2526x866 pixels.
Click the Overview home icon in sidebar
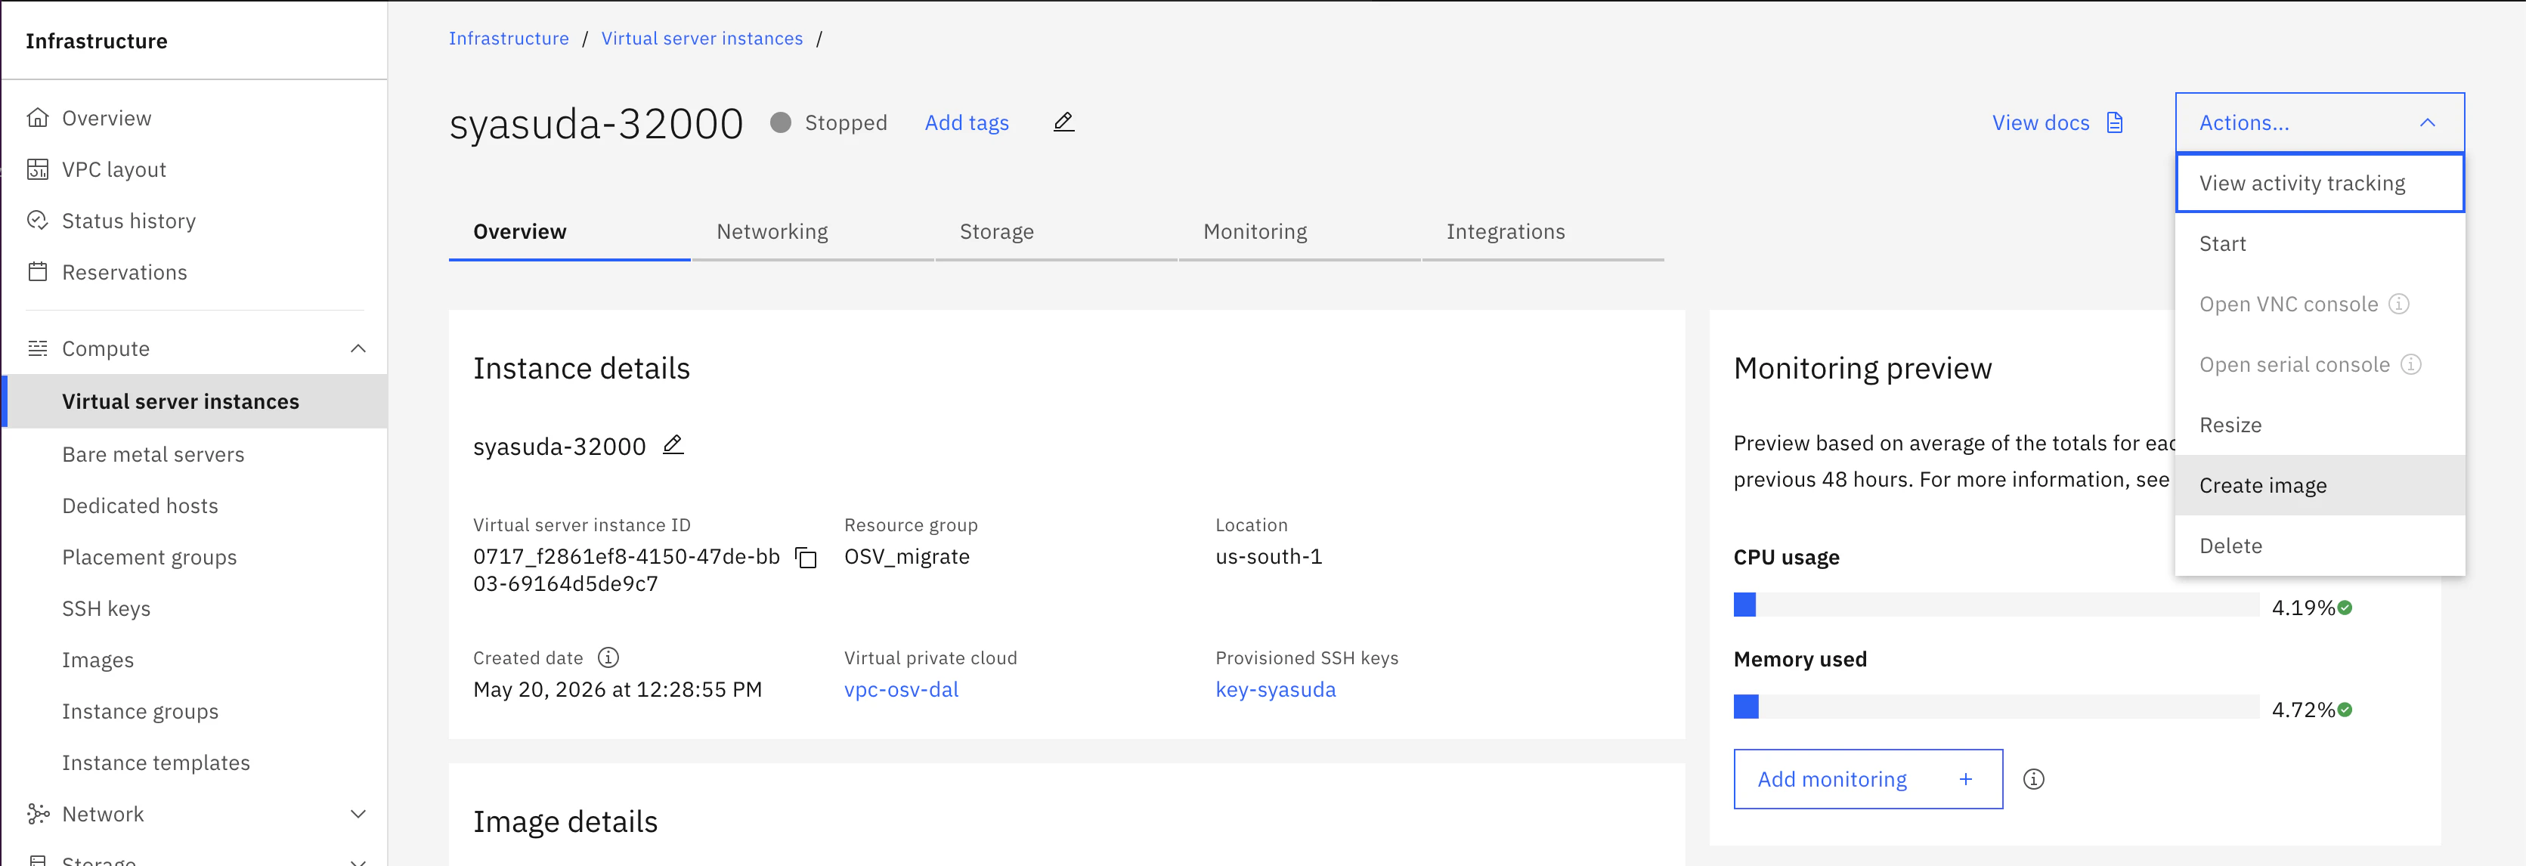tap(37, 118)
